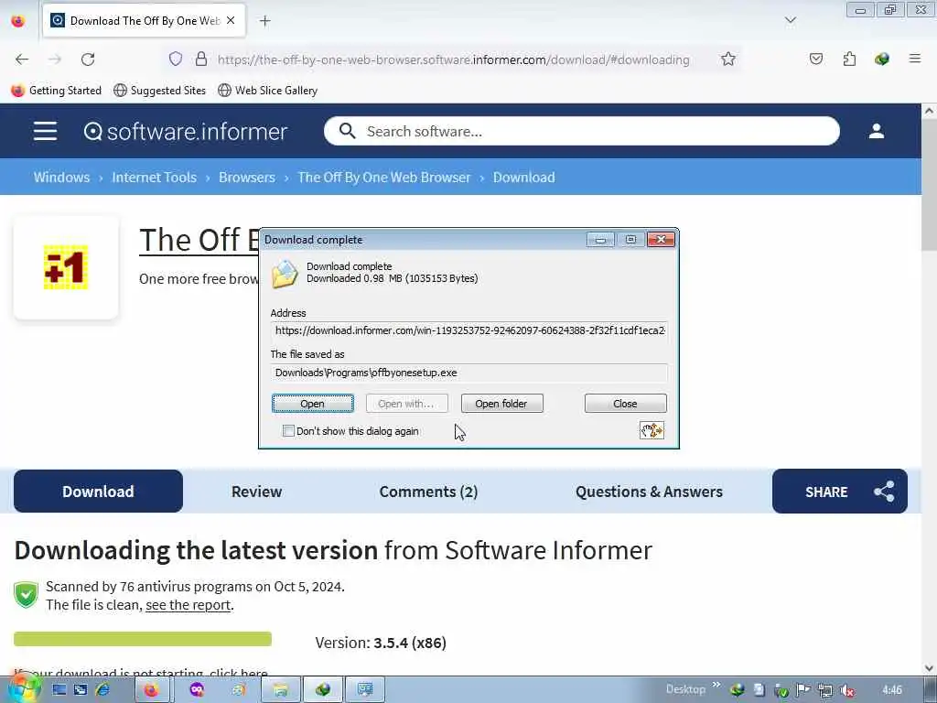This screenshot has height=703, width=937.
Task: Switch to Questions & Answers tab
Action: pyautogui.click(x=649, y=492)
